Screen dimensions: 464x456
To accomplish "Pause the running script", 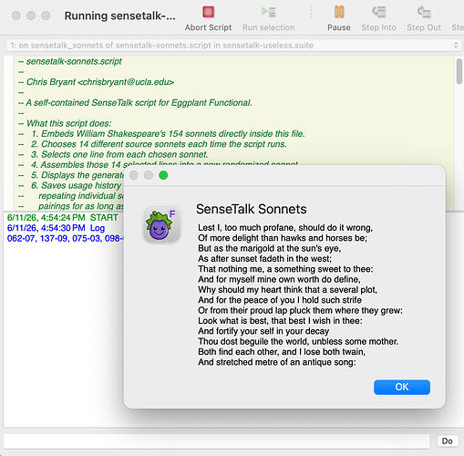I will [339, 12].
